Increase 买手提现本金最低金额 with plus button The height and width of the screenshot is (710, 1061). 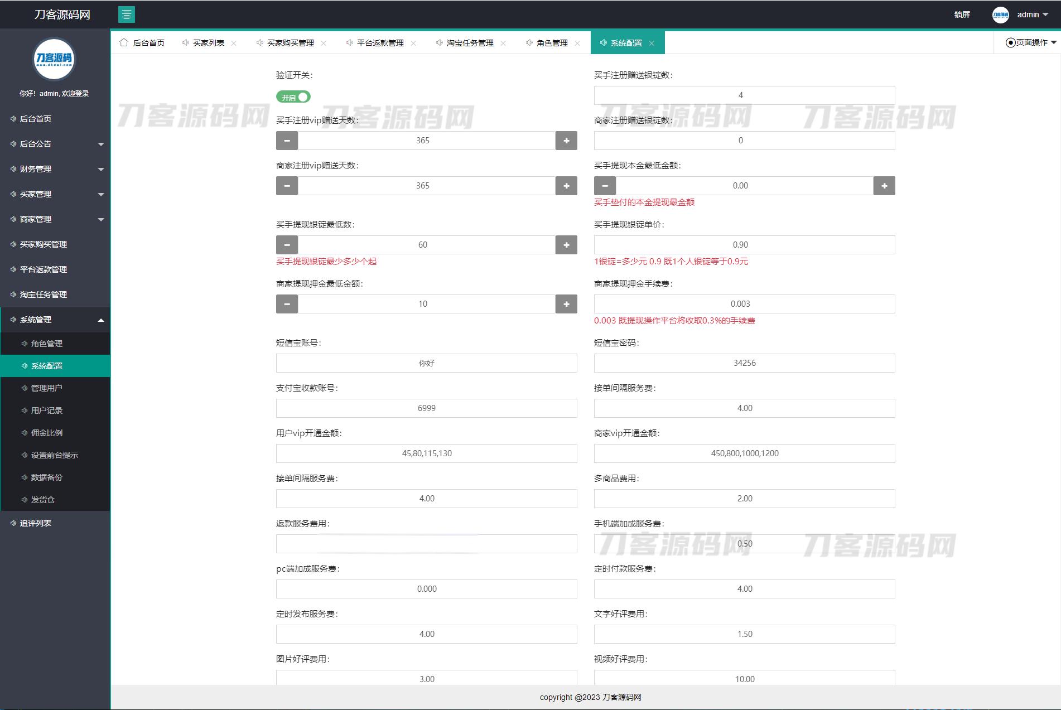point(884,186)
